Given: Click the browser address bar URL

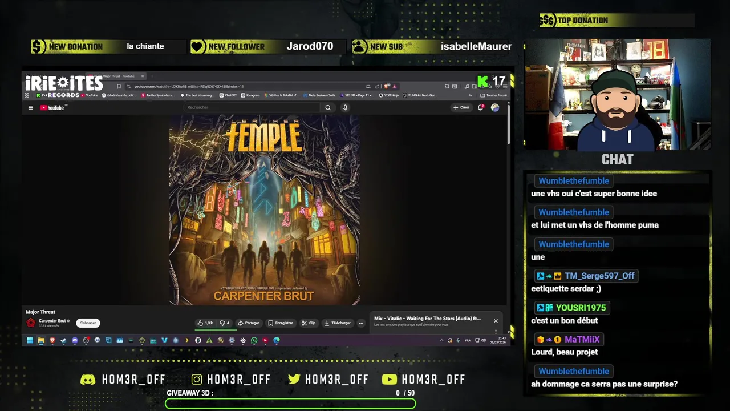Looking at the screenshot, I should point(189,86).
